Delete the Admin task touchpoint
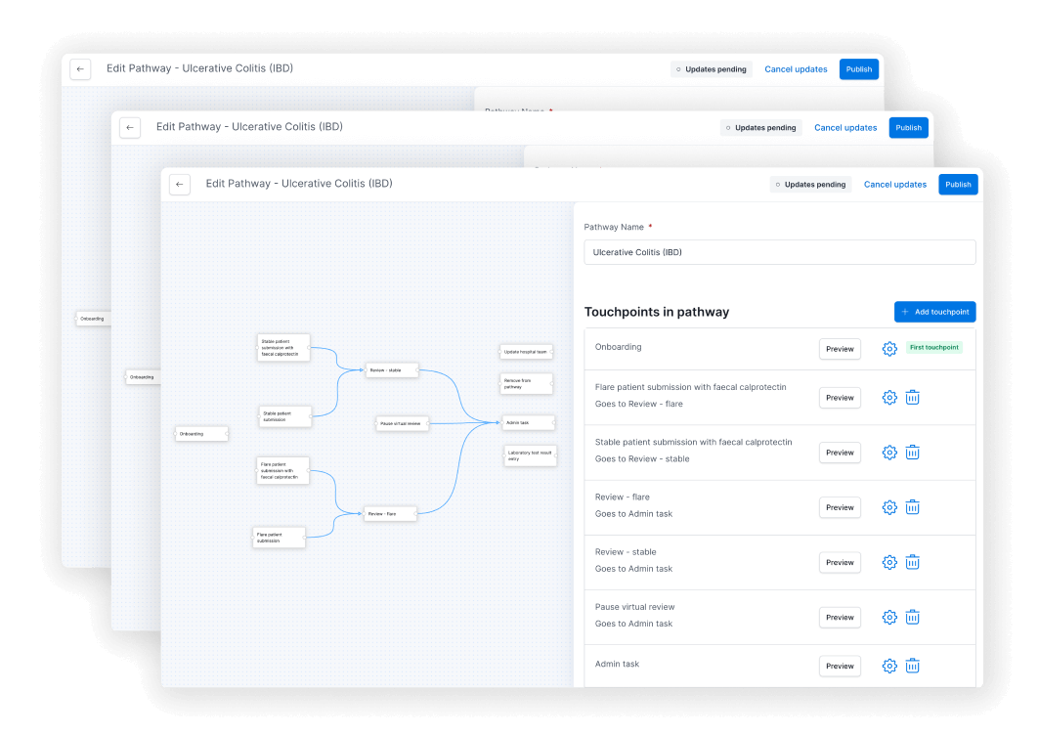The height and width of the screenshot is (735, 1038). point(912,666)
